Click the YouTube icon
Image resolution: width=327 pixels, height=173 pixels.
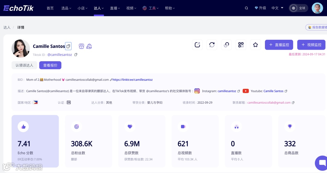click(246, 91)
